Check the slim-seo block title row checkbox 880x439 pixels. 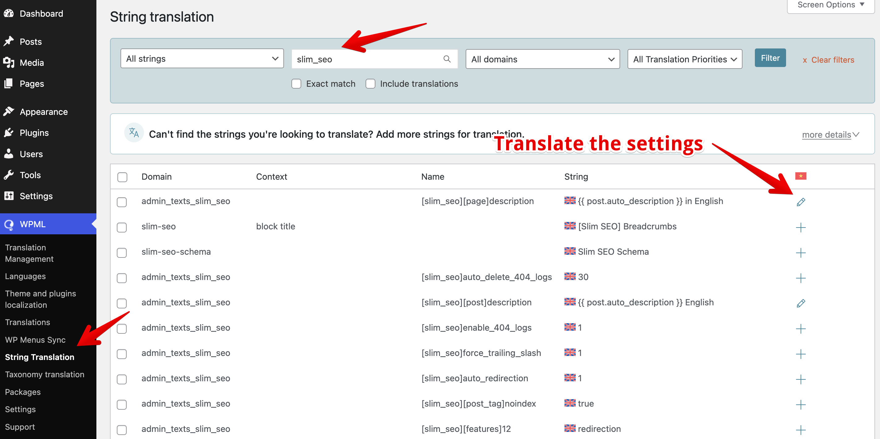pos(122,227)
